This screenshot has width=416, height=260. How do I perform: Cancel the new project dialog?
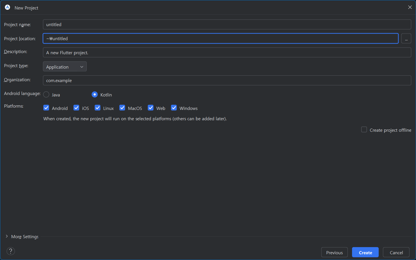[x=396, y=252]
